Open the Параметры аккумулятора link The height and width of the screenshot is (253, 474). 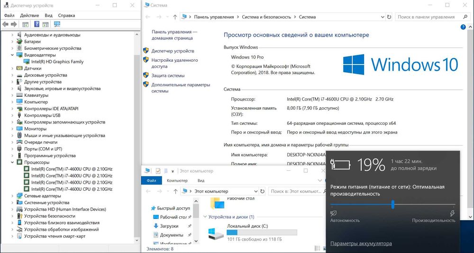[361, 244]
